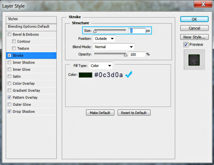Disable the Pattern Overlay checkbox
This screenshot has height=165, width=214.
(x=9, y=98)
